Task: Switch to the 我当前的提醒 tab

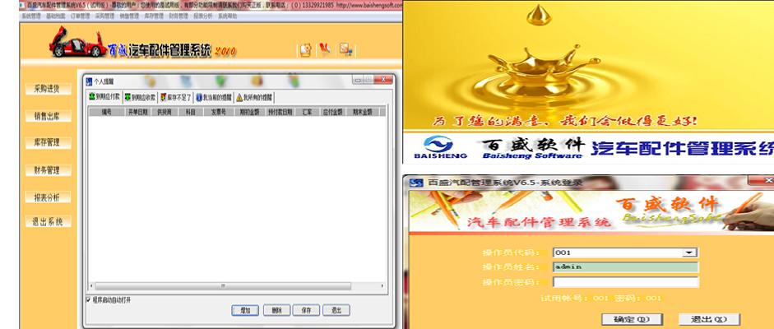Action: 214,97
